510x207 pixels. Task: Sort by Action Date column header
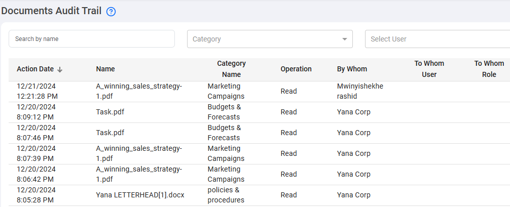pyautogui.click(x=35, y=69)
